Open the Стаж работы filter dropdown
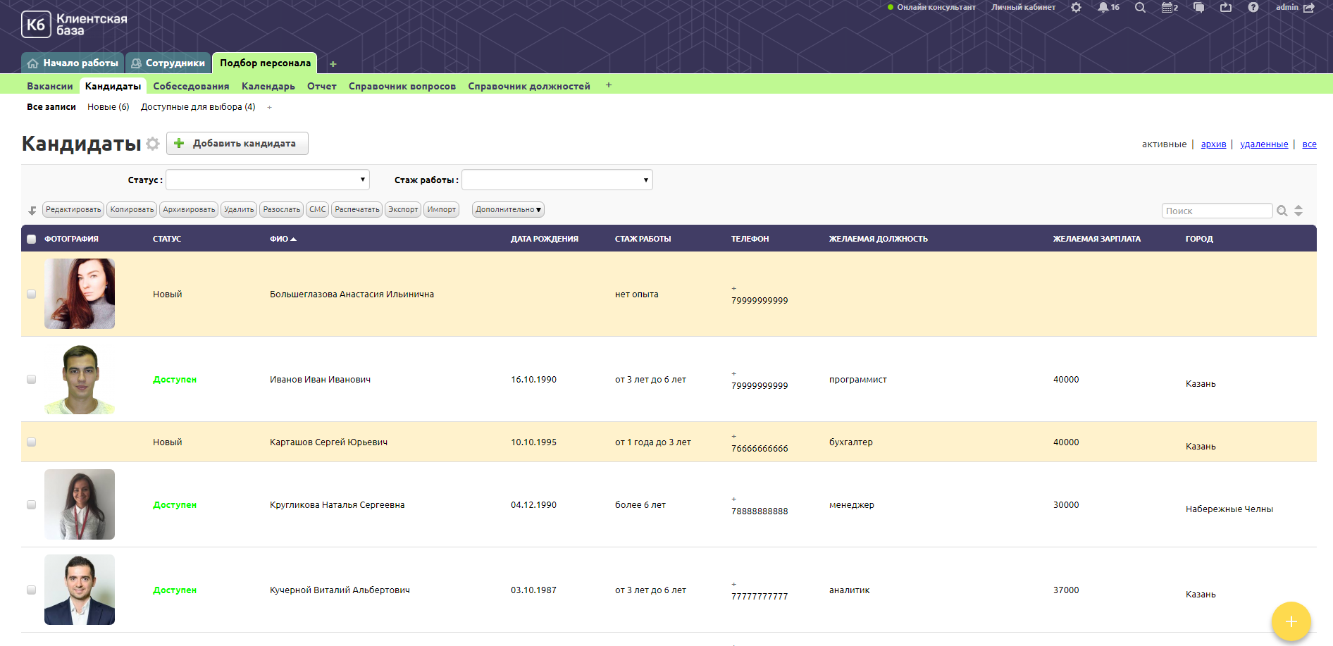Screen dimensions: 1333x646 557,180
